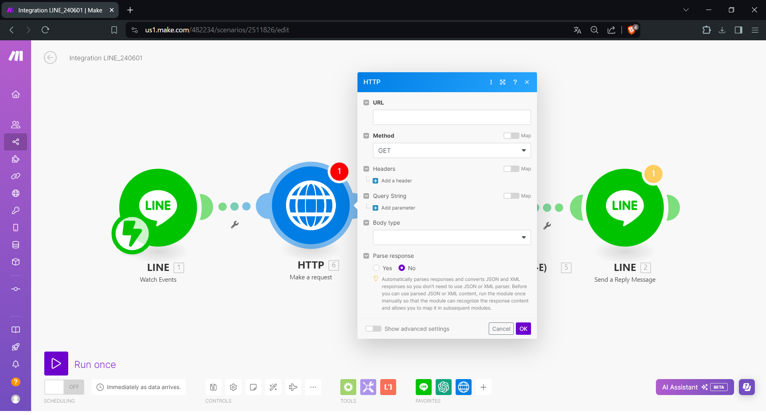Open the Connections link icon in sidebar
The image size is (766, 415).
[x=16, y=176]
